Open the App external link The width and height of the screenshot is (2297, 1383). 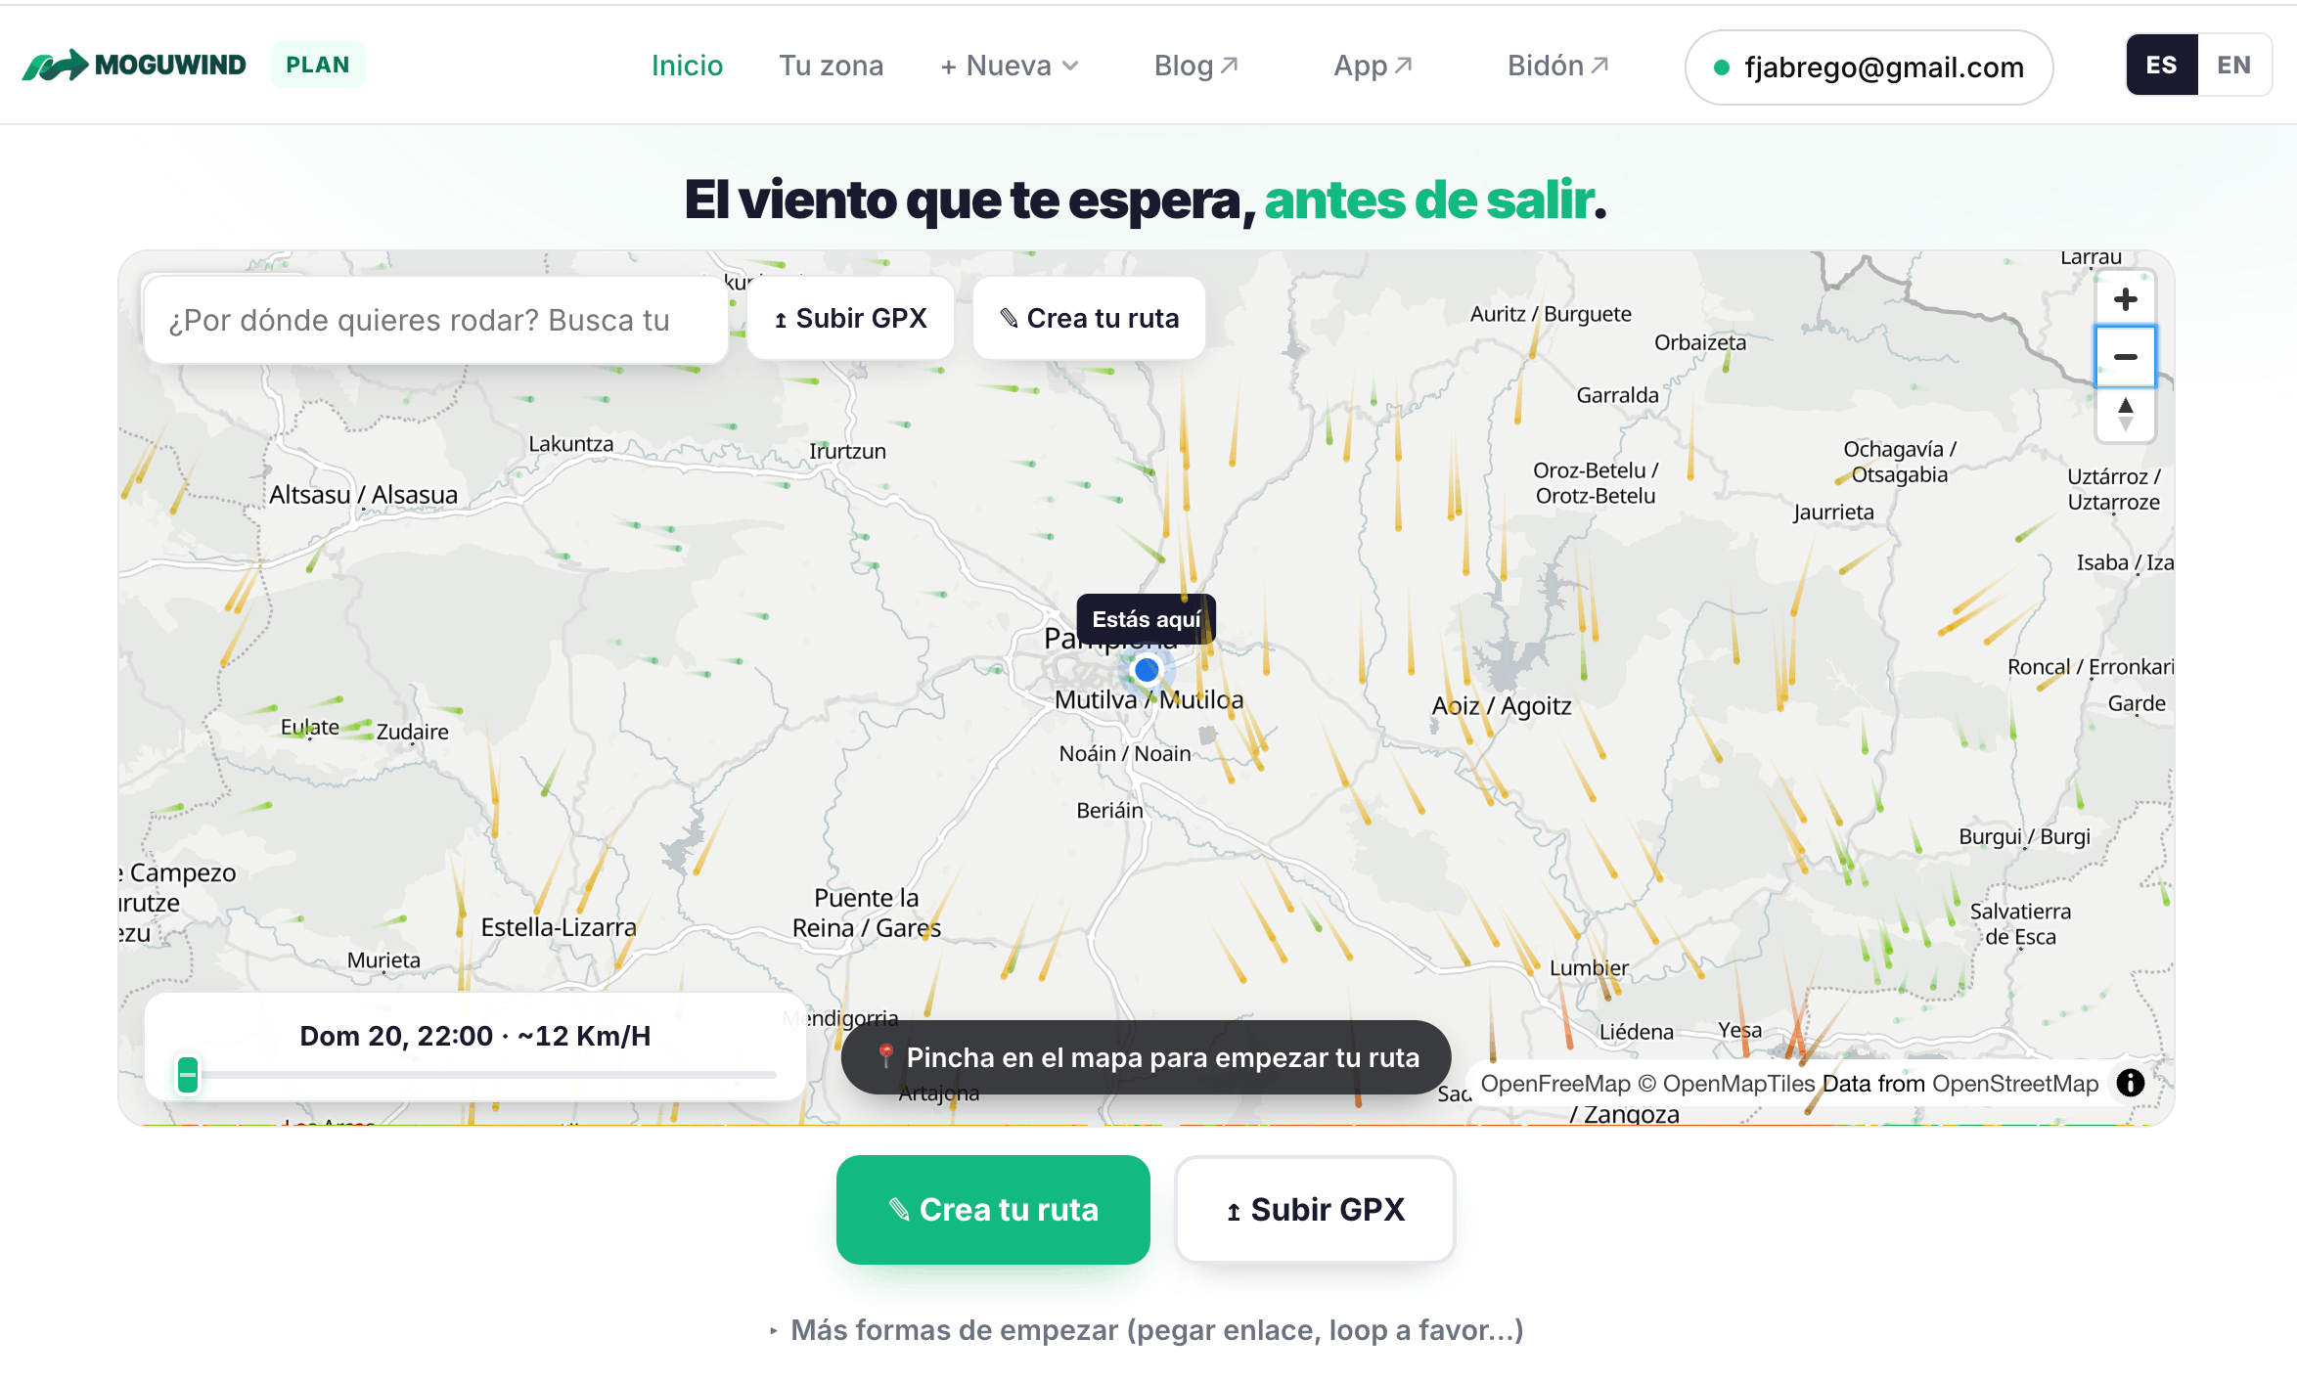(1373, 66)
